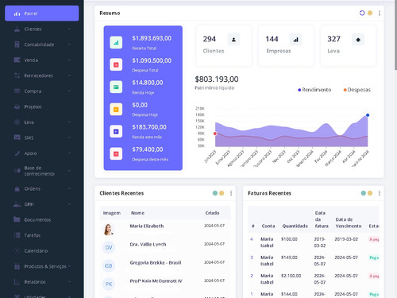Screen dimensions: 397x298
Task: Click the blue data point on chart
Action: [368, 115]
